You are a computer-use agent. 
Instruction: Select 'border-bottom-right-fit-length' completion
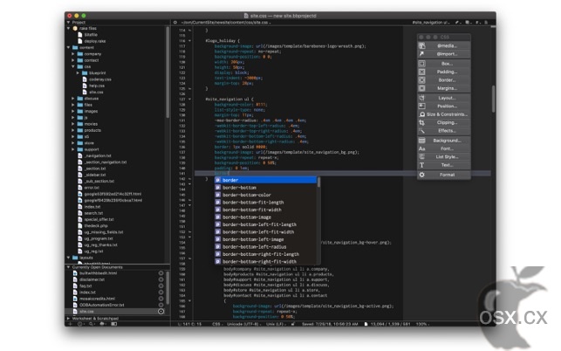pyautogui.click(x=265, y=254)
